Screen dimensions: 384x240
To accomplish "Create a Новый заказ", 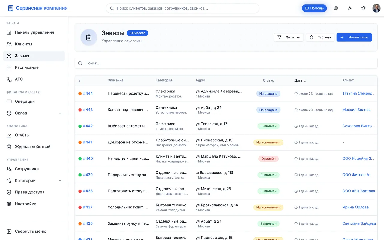I will pyautogui.click(x=354, y=37).
